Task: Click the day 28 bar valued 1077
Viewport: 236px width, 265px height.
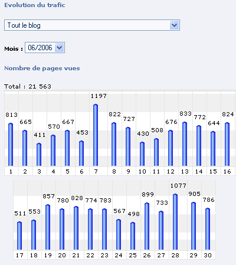Action: 175,222
